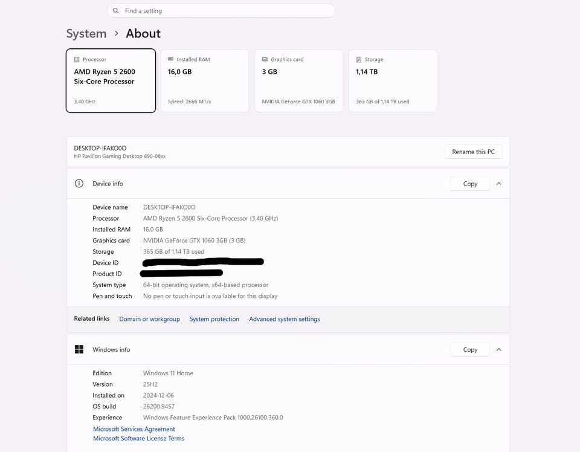Screen dimensions: 580x452
Task: Click the Device name value DESKTOP-IFAKO0O
Action: (169, 207)
